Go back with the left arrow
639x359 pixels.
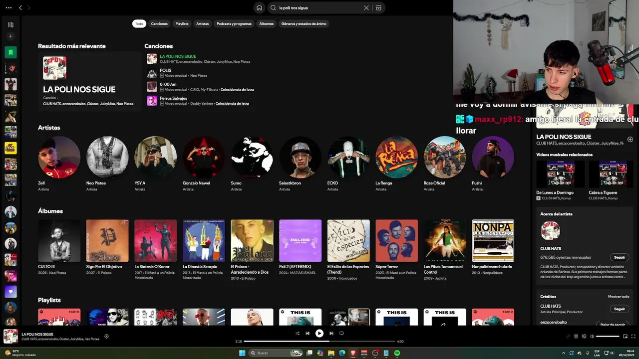20,7
